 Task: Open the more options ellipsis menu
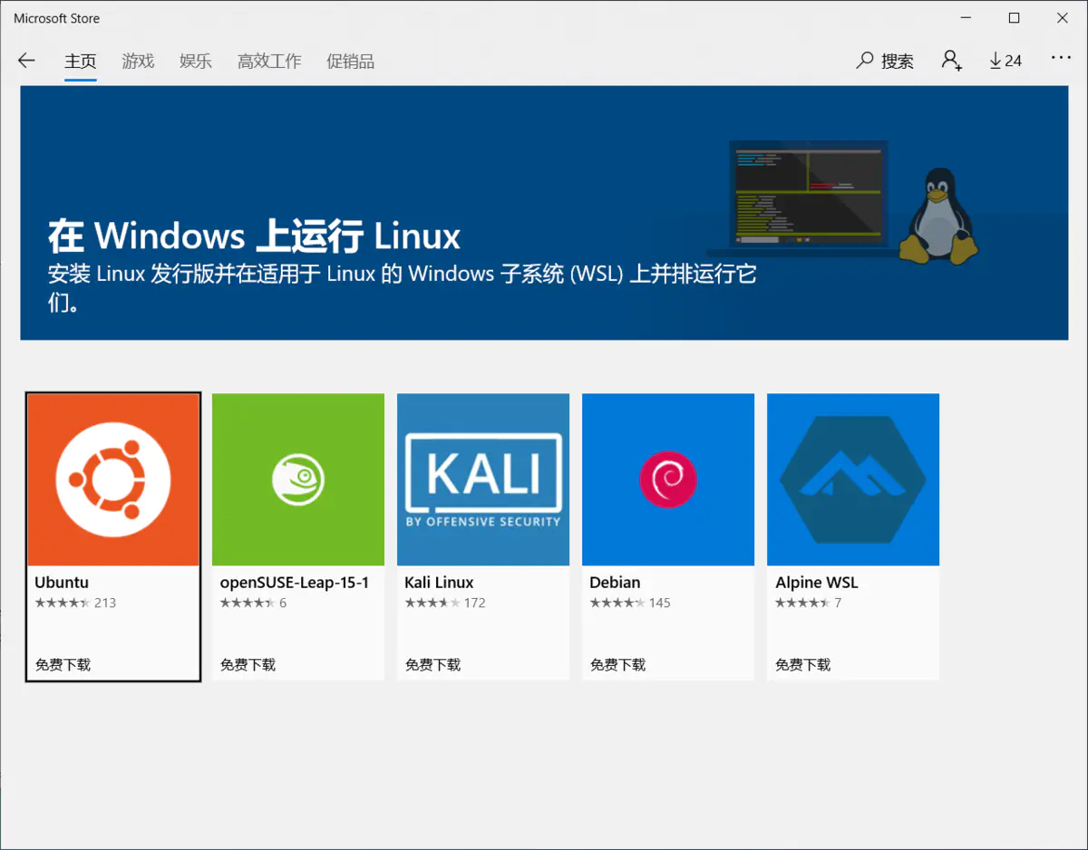click(1061, 58)
